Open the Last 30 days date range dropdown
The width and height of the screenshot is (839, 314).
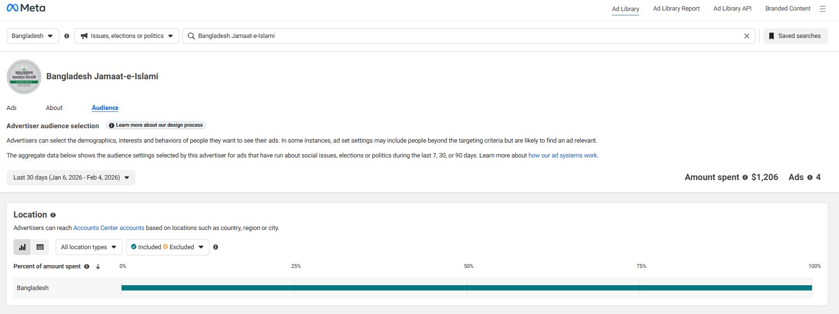pyautogui.click(x=71, y=178)
